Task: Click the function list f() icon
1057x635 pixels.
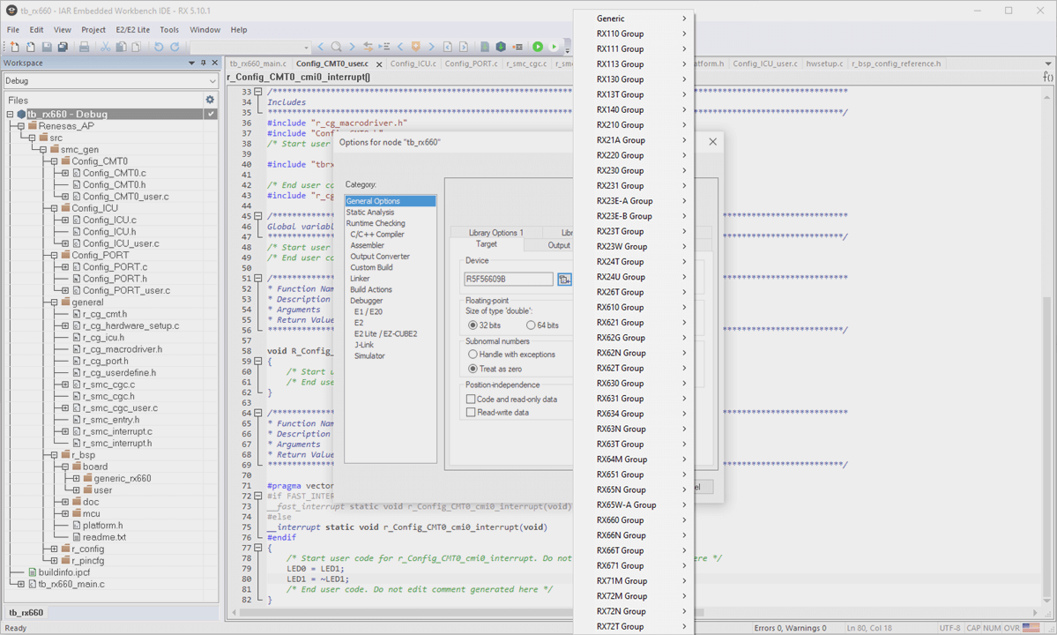Action: click(1048, 77)
